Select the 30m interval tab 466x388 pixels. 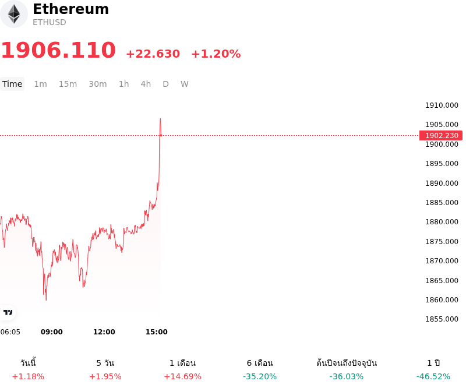click(98, 84)
